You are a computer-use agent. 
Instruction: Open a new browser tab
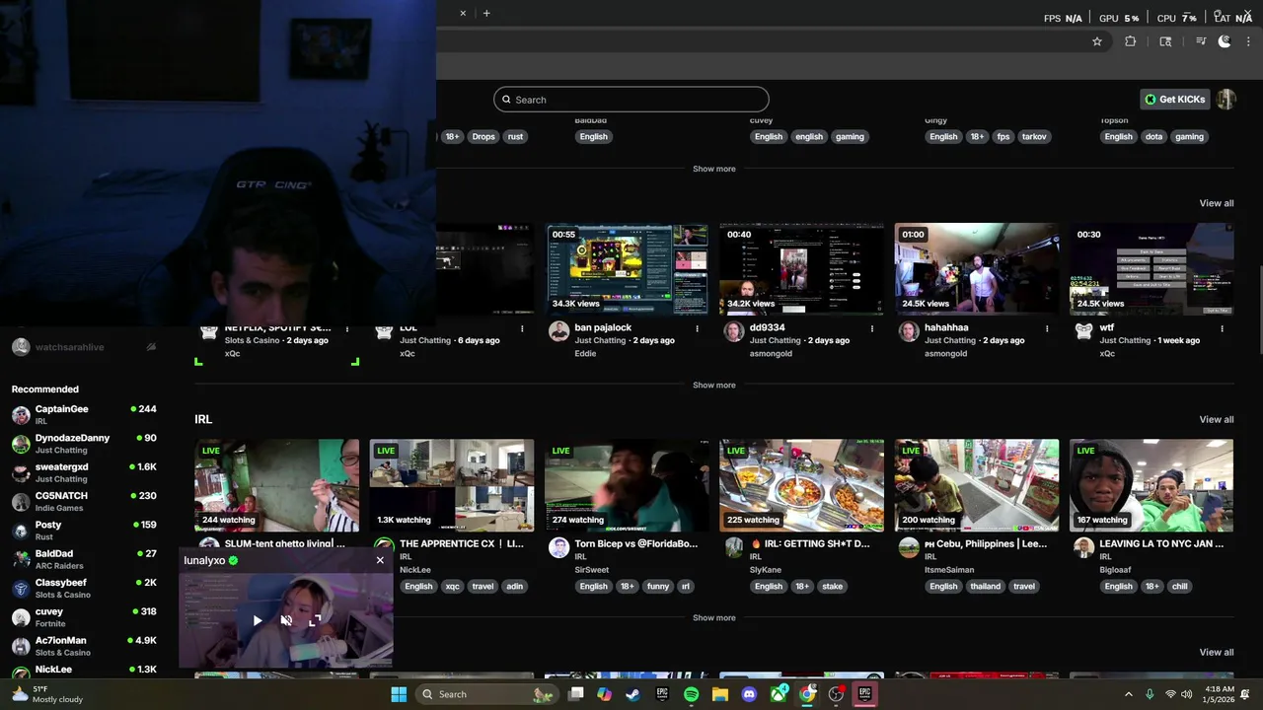(x=486, y=13)
